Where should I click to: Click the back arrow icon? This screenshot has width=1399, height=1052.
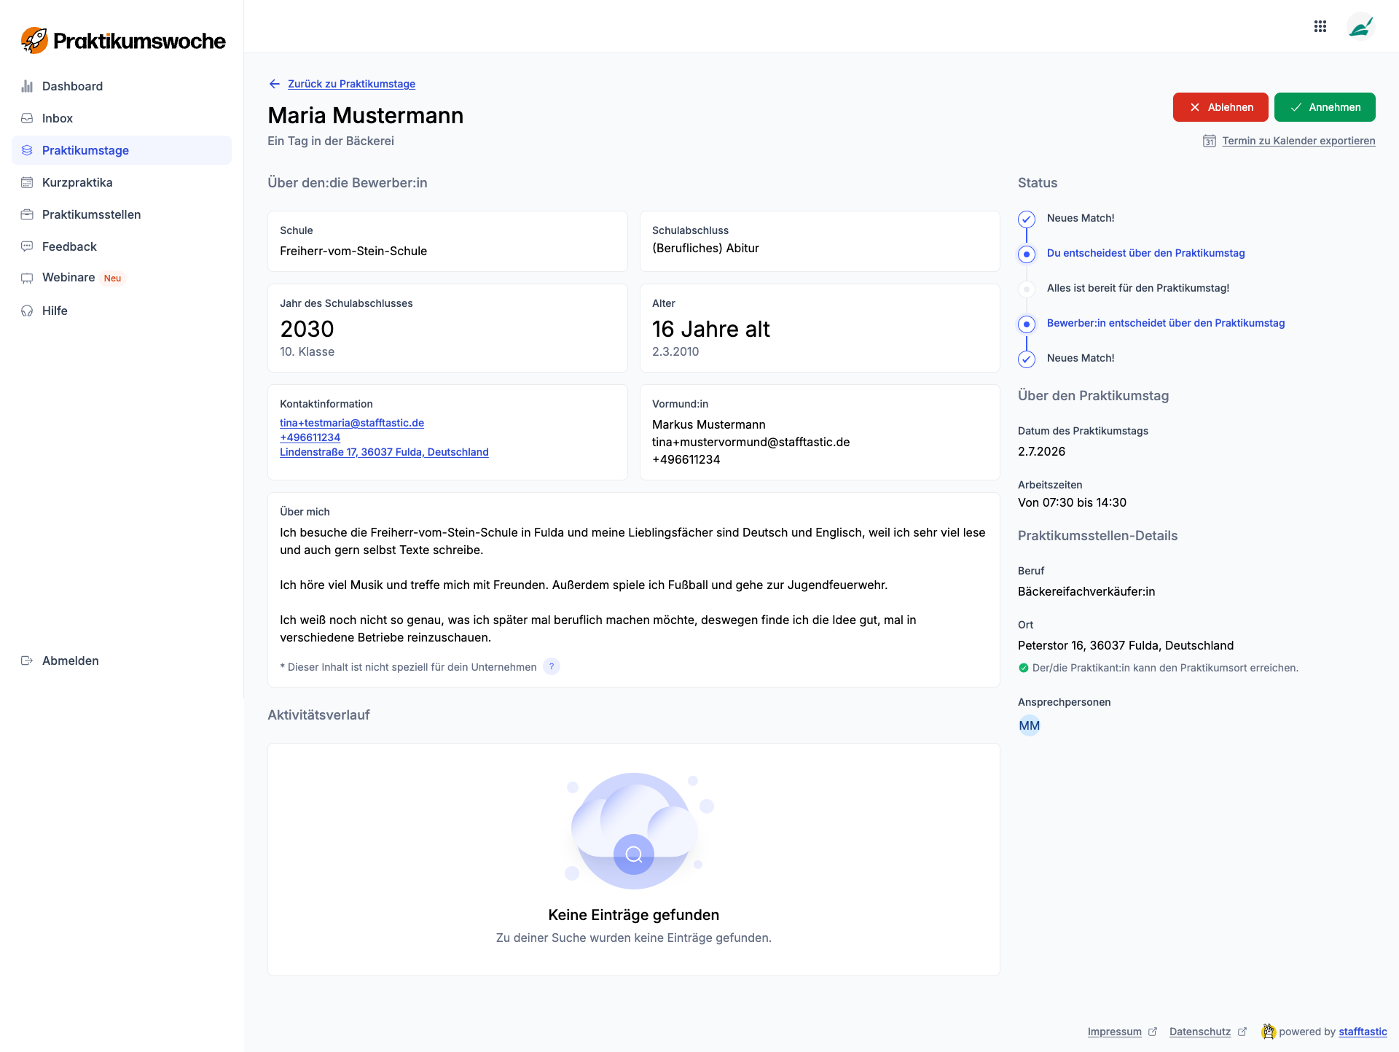pyautogui.click(x=275, y=84)
